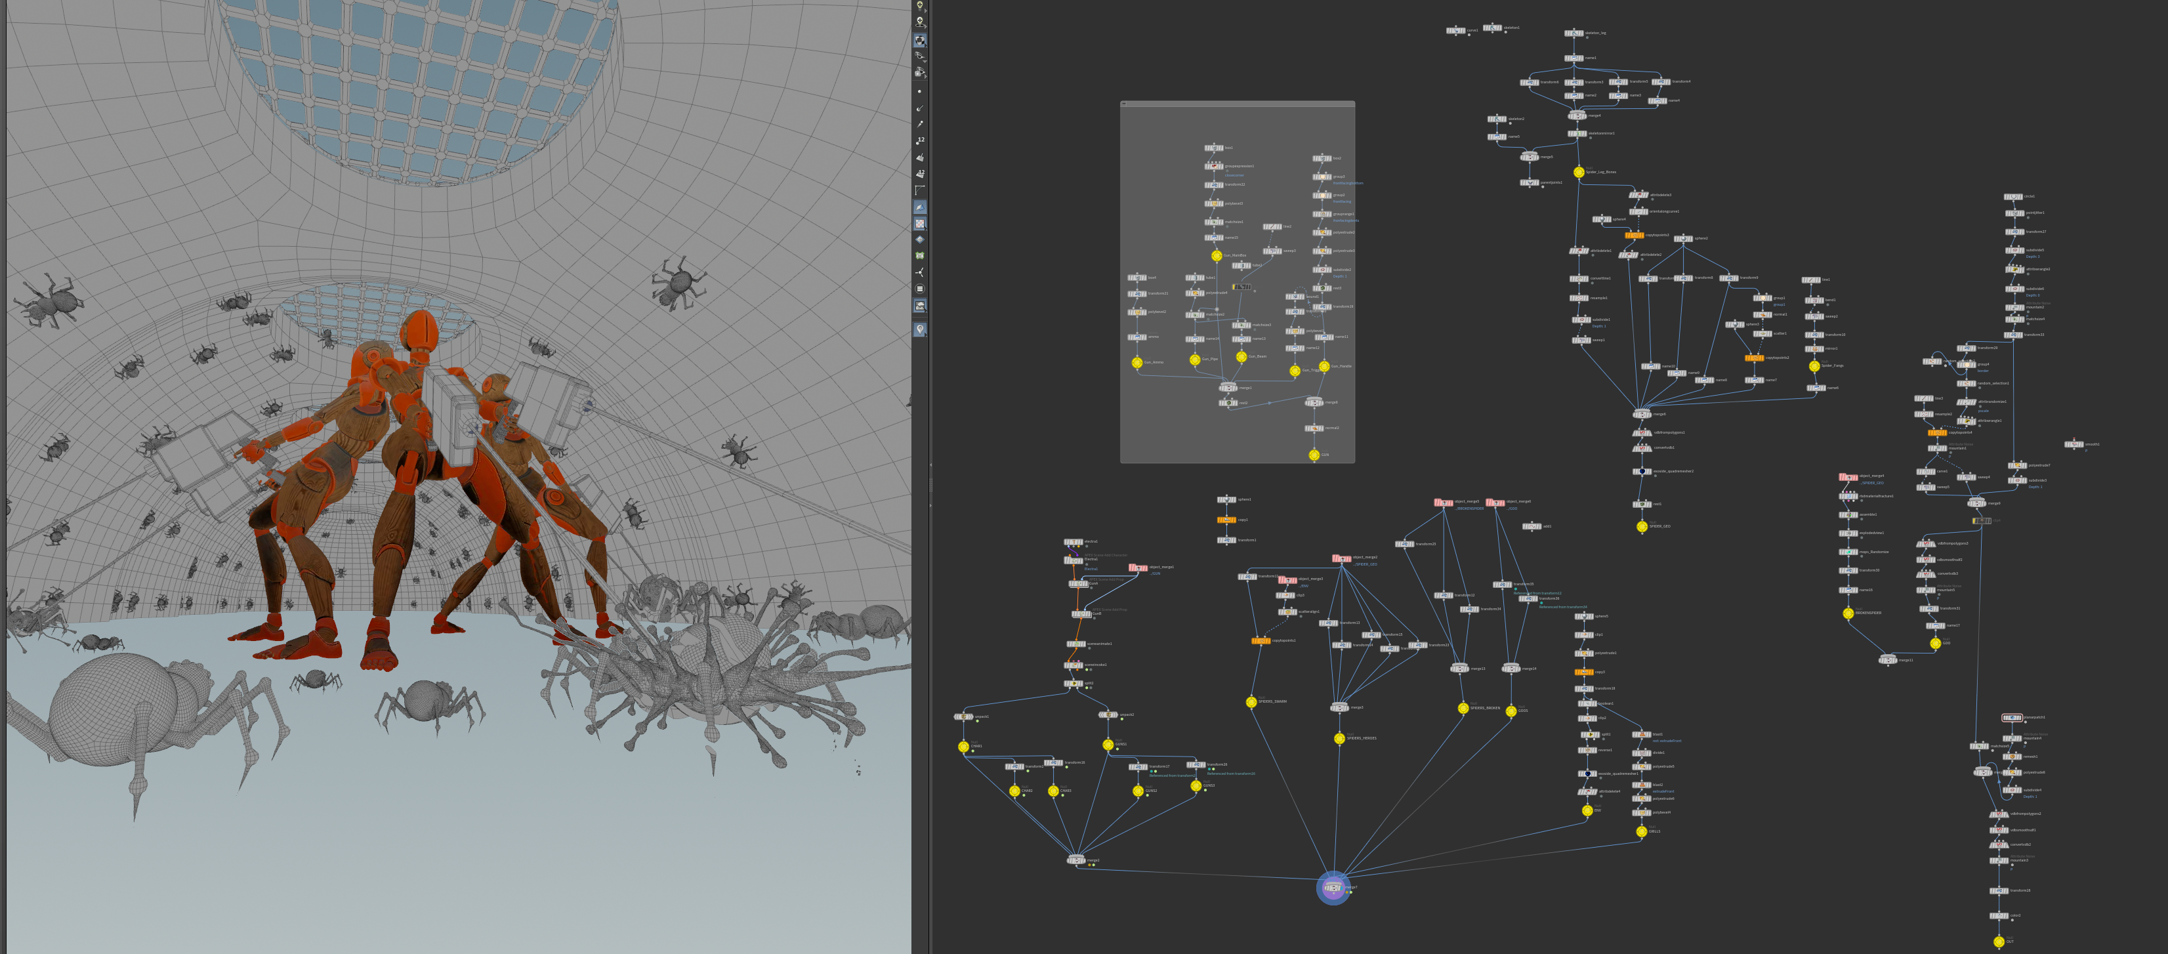Toggle the origin axis gnomon icon
The height and width of the screenshot is (954, 2168).
920,272
